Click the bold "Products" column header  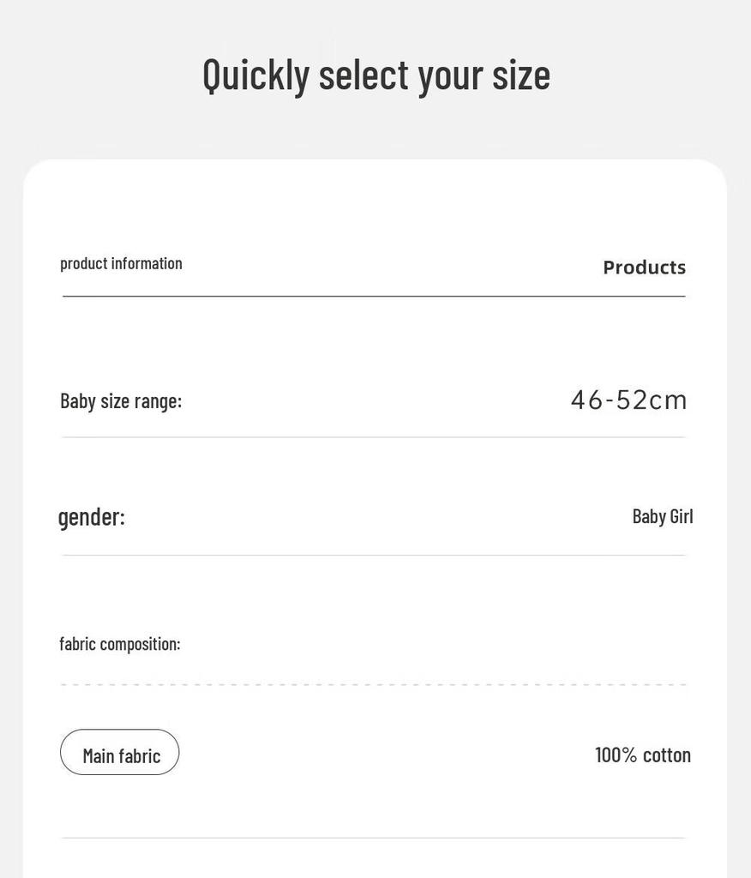[x=644, y=268]
